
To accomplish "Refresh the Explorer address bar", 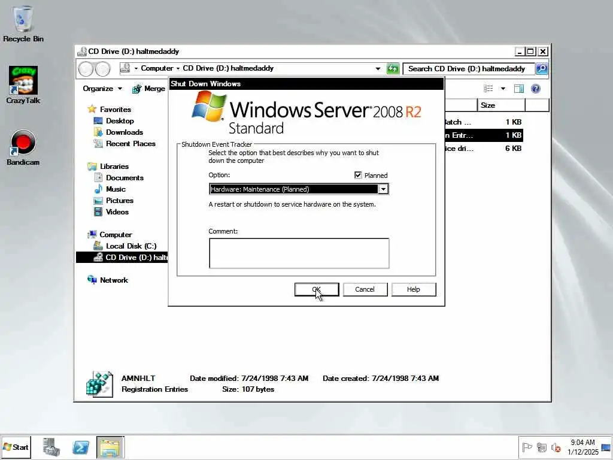I will (x=393, y=69).
